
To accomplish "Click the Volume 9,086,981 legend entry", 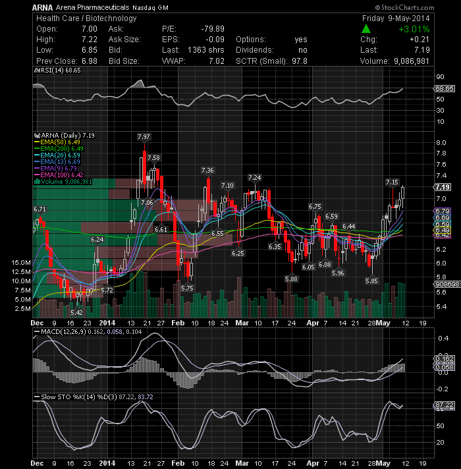I will coord(67,182).
